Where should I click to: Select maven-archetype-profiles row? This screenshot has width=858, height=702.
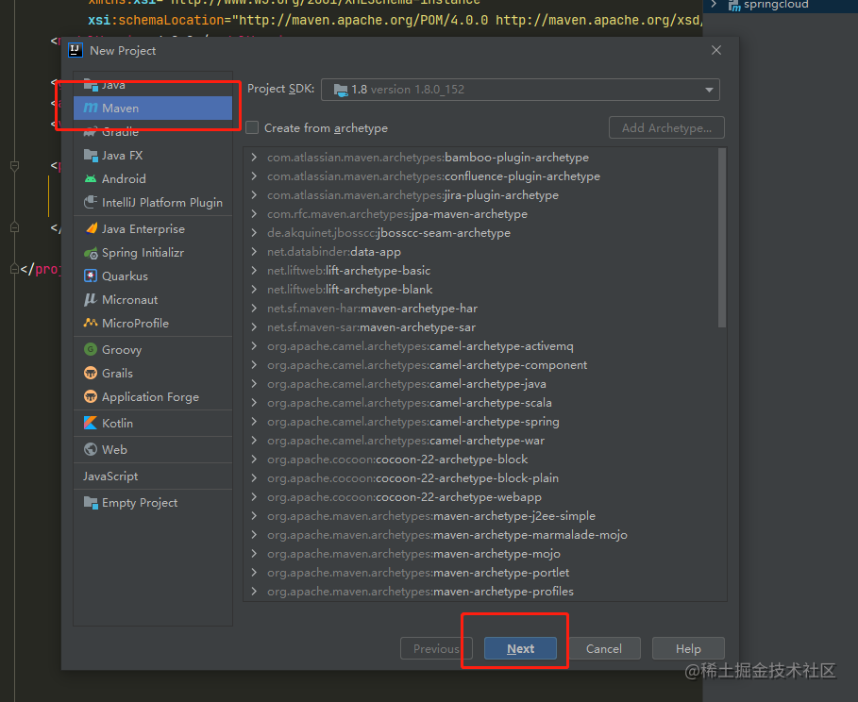(x=480, y=592)
